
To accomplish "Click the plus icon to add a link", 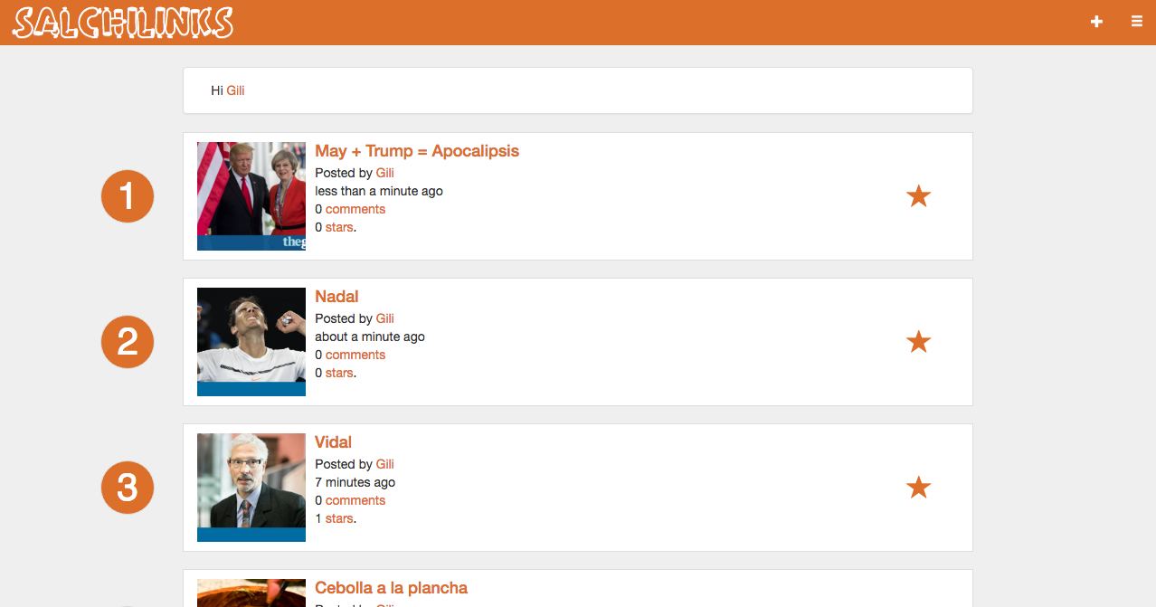I will pyautogui.click(x=1096, y=22).
